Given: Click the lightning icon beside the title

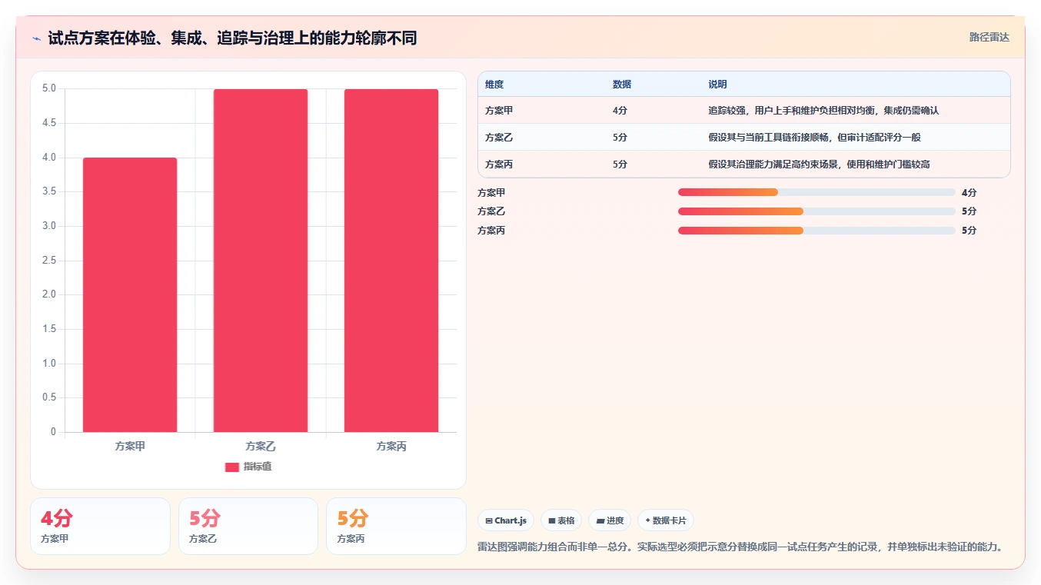Looking at the screenshot, I should tap(36, 38).
